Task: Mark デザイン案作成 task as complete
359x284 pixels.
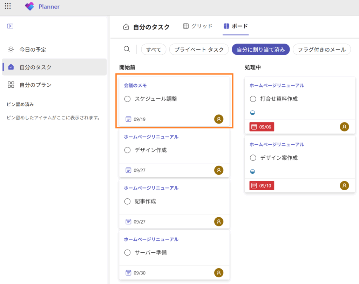Action: pyautogui.click(x=253, y=158)
